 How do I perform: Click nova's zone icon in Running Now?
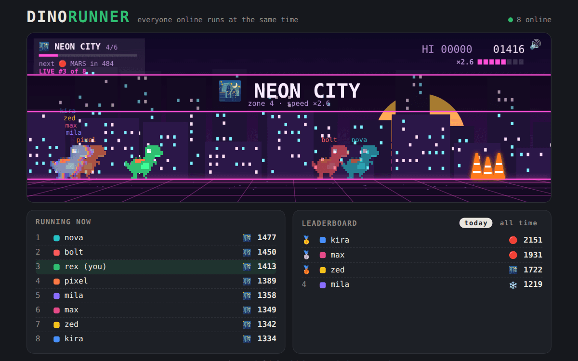(247, 238)
